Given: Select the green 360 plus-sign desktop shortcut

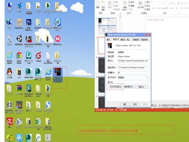Looking at the screenshot, I should (9, 138).
